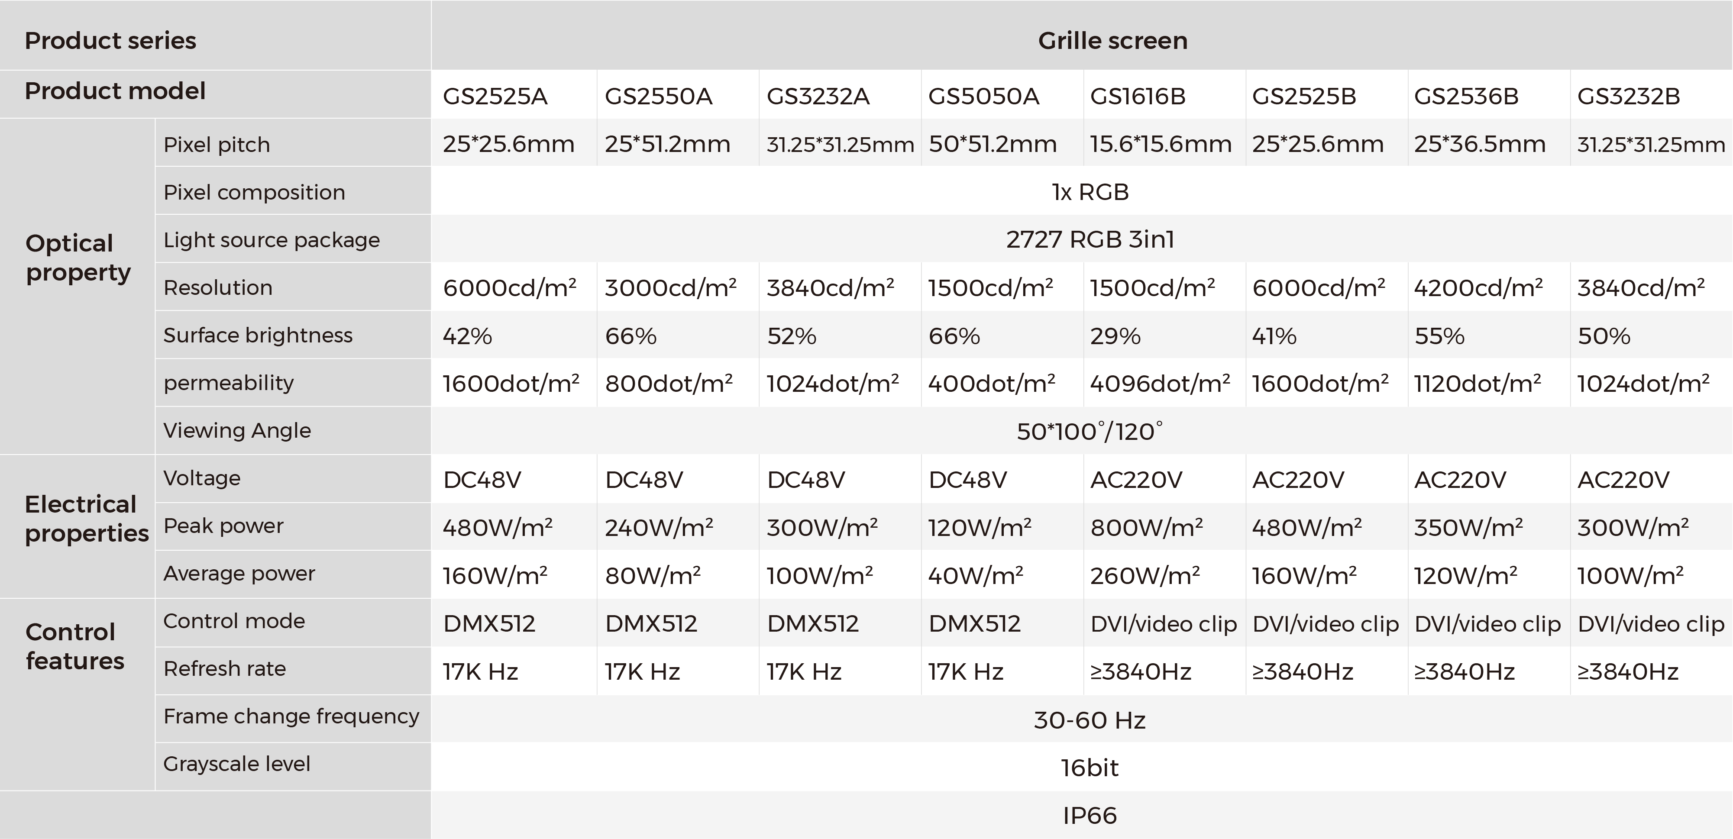Select the 16bit grayscale level value
Image resolution: width=1733 pixels, height=839 pixels.
(x=1090, y=768)
